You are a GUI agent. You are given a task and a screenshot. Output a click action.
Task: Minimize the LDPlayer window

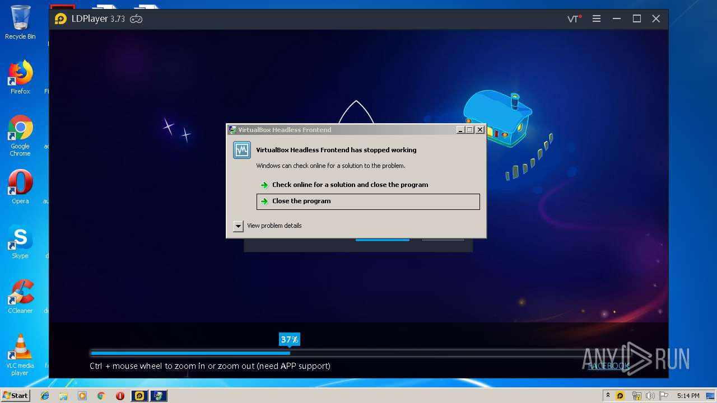[x=617, y=18]
